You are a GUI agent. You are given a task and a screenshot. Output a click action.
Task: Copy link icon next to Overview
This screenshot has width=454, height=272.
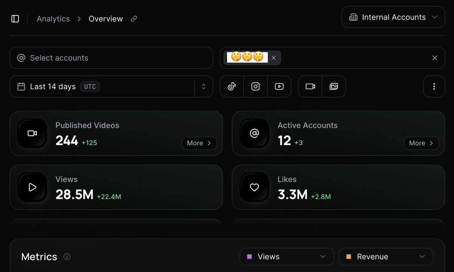coord(134,19)
